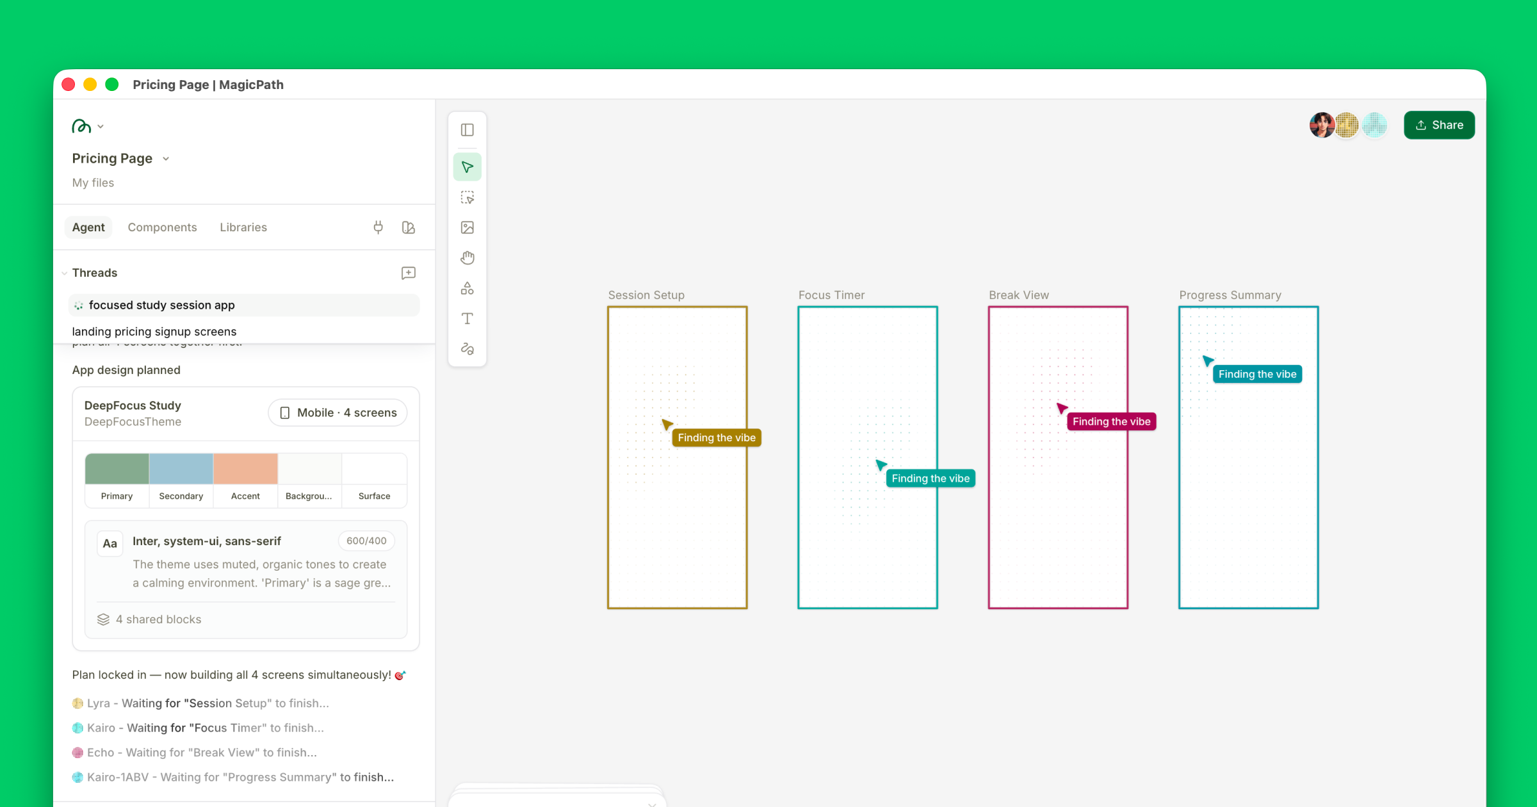Click the teal collaborator avatar
1537x807 pixels.
click(x=1374, y=125)
